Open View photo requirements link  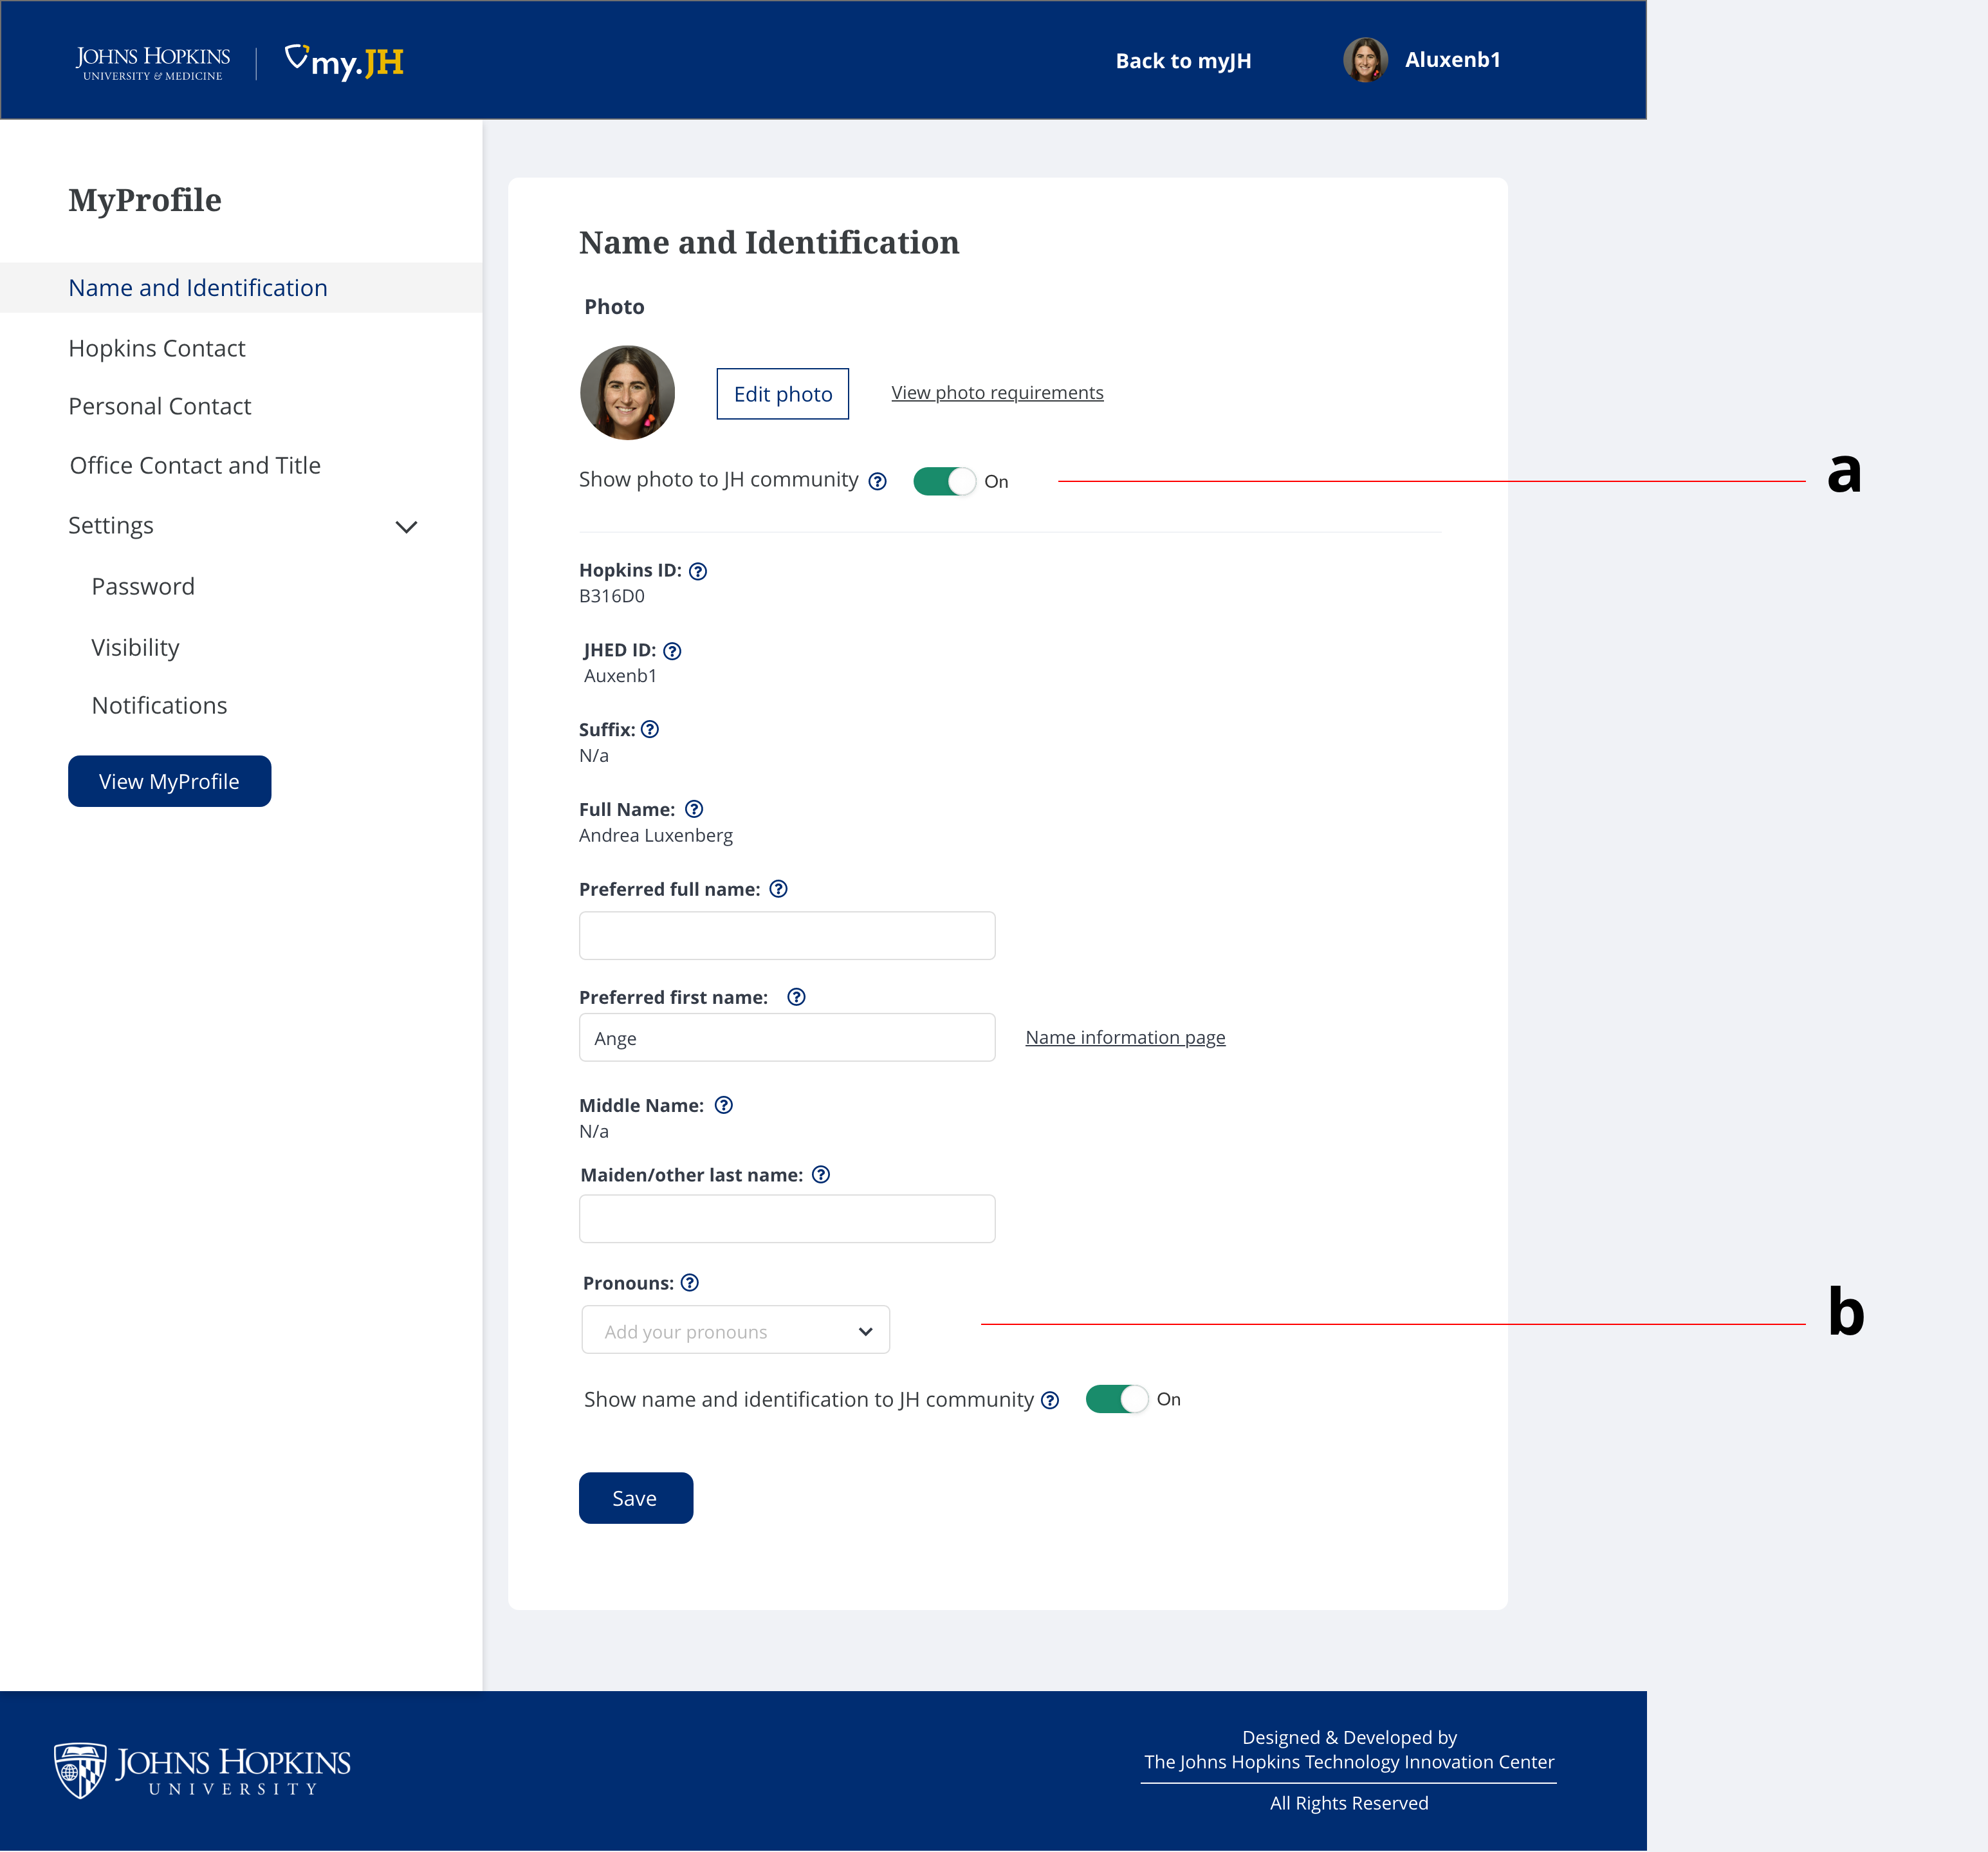998,393
